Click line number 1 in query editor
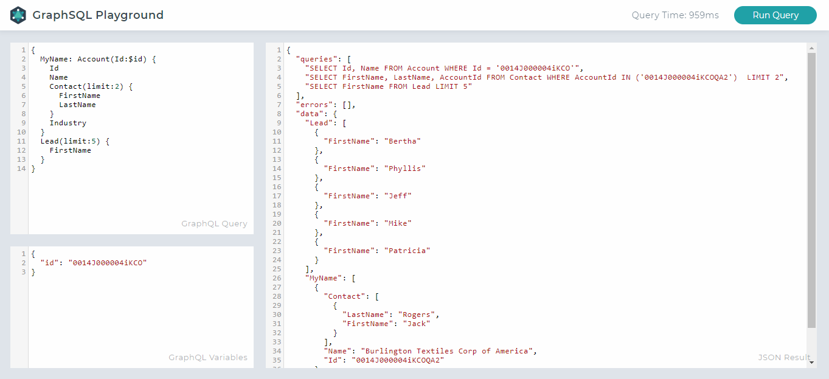 pos(23,49)
